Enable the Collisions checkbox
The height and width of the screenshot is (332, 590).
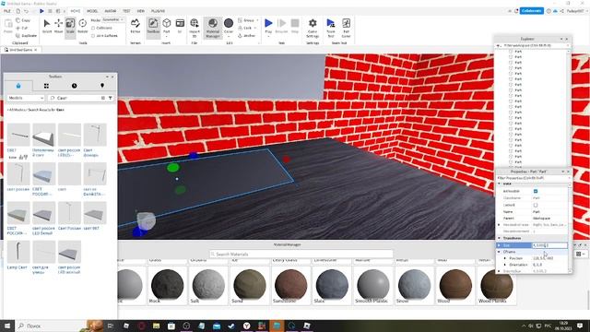[93, 28]
